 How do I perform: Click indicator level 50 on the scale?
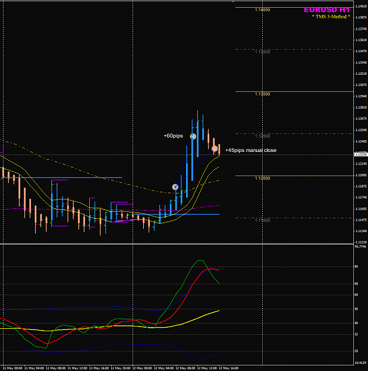(356, 309)
